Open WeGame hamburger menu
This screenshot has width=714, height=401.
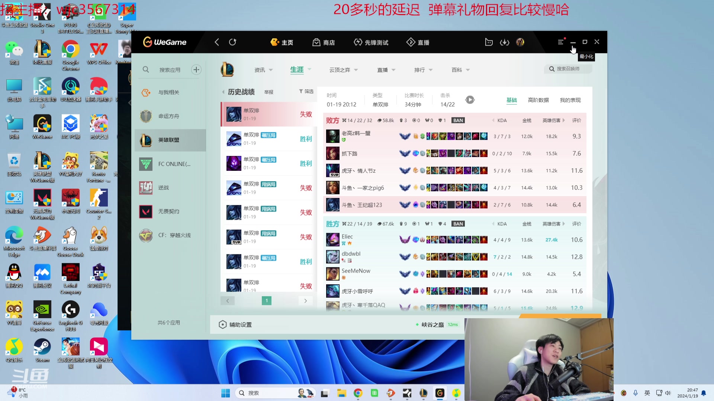561,42
